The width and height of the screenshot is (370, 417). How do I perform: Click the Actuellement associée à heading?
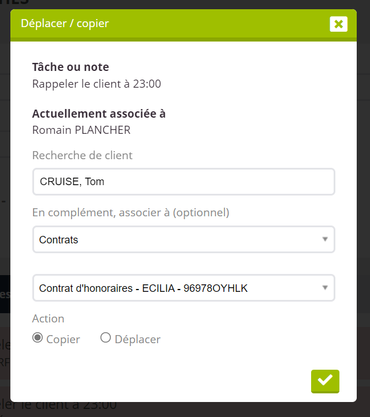[99, 114]
